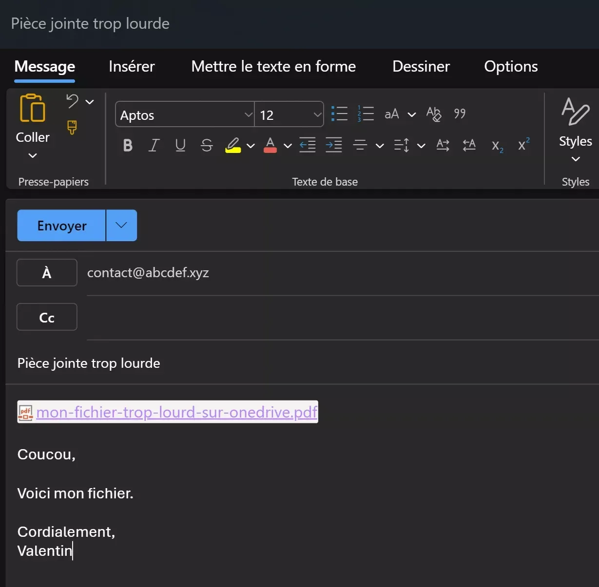The height and width of the screenshot is (587, 599).
Task: Clear all formatting with the eraser icon
Action: click(433, 114)
